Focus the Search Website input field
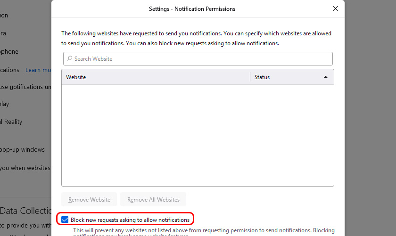The image size is (396, 236). pyautogui.click(x=198, y=59)
